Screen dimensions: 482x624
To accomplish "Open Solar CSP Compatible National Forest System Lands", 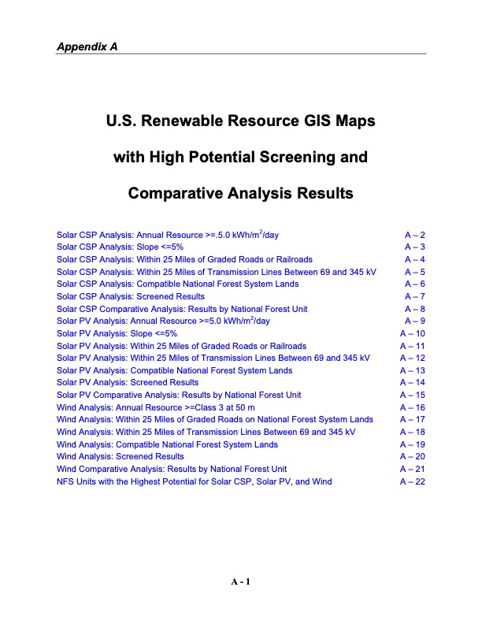I will [x=177, y=284].
